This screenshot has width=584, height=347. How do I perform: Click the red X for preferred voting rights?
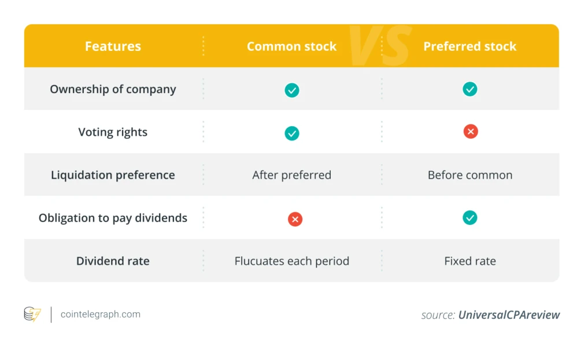point(470,132)
